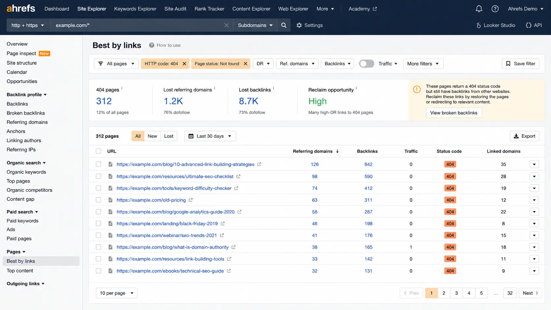Image resolution: width=551 pixels, height=310 pixels.
Task: Click View broken backlinks button
Action: (454, 113)
